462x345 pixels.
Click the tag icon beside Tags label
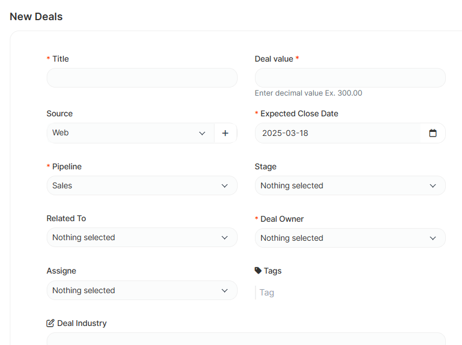point(258,271)
